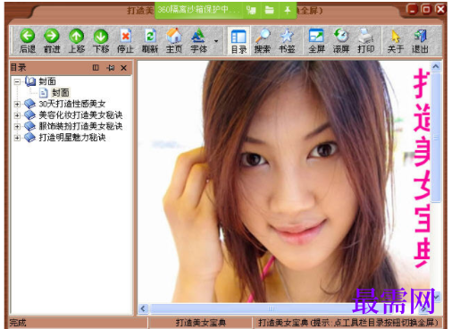Click the 后退 back arrow icon
Viewport: 452px width, 329px height.
tap(28, 36)
